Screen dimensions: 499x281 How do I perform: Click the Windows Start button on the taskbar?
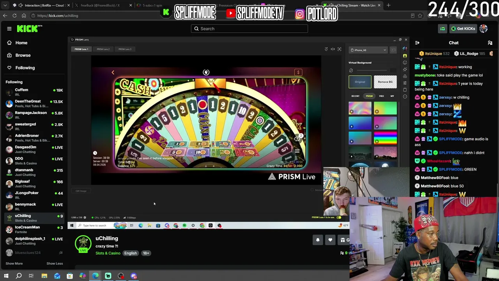click(x=6, y=276)
